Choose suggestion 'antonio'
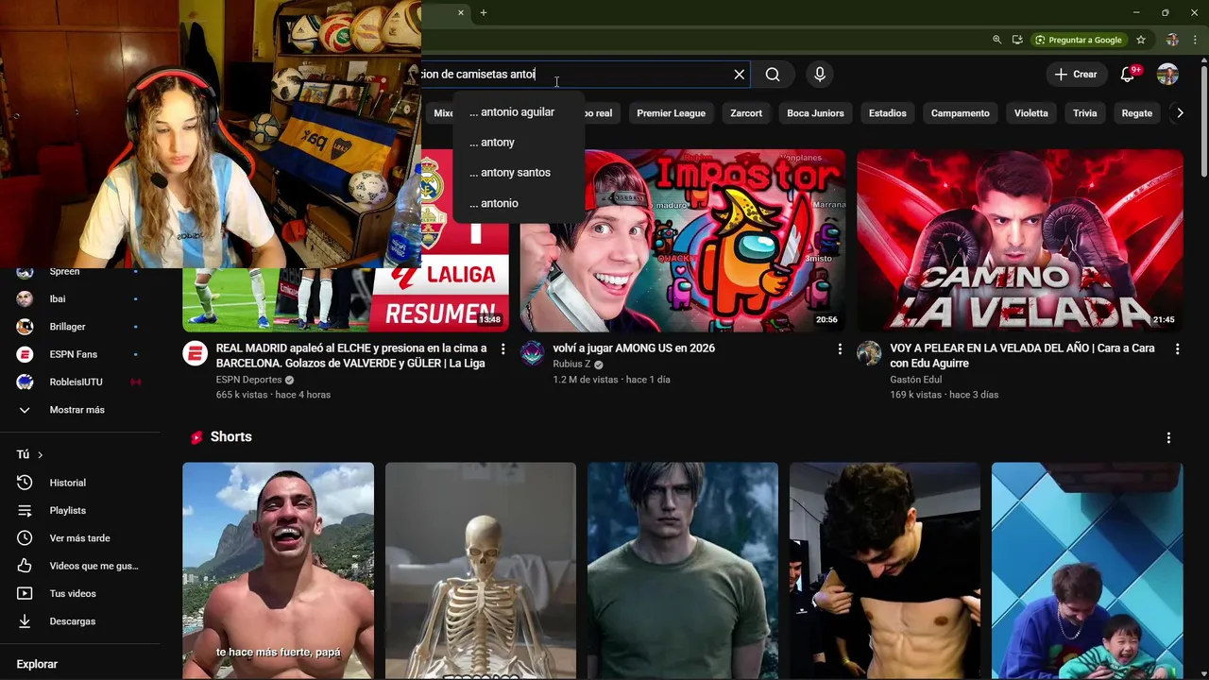 point(519,203)
